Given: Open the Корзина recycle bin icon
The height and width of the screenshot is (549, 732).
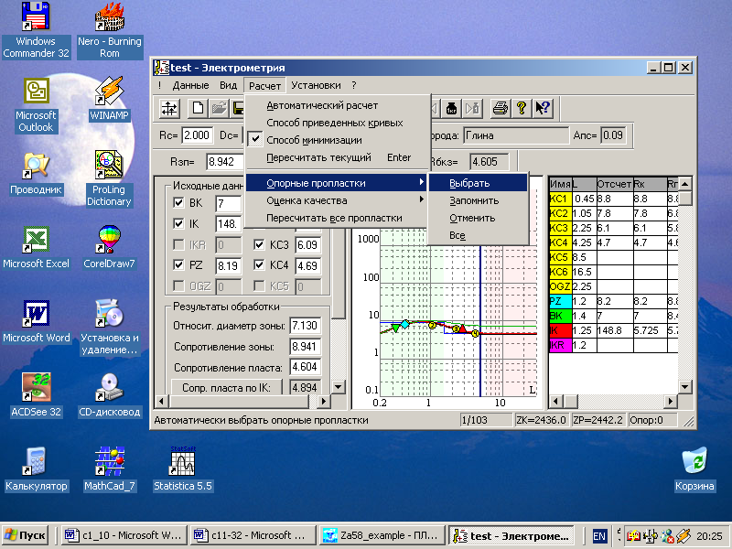Looking at the screenshot, I should tap(694, 469).
